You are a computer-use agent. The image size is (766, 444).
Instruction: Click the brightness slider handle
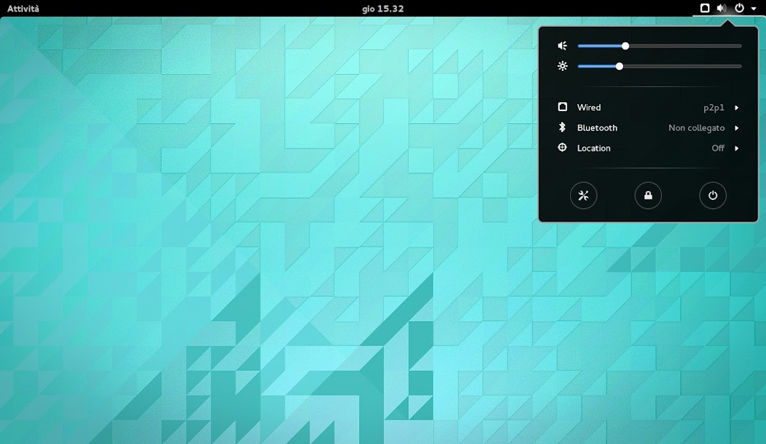pyautogui.click(x=619, y=66)
